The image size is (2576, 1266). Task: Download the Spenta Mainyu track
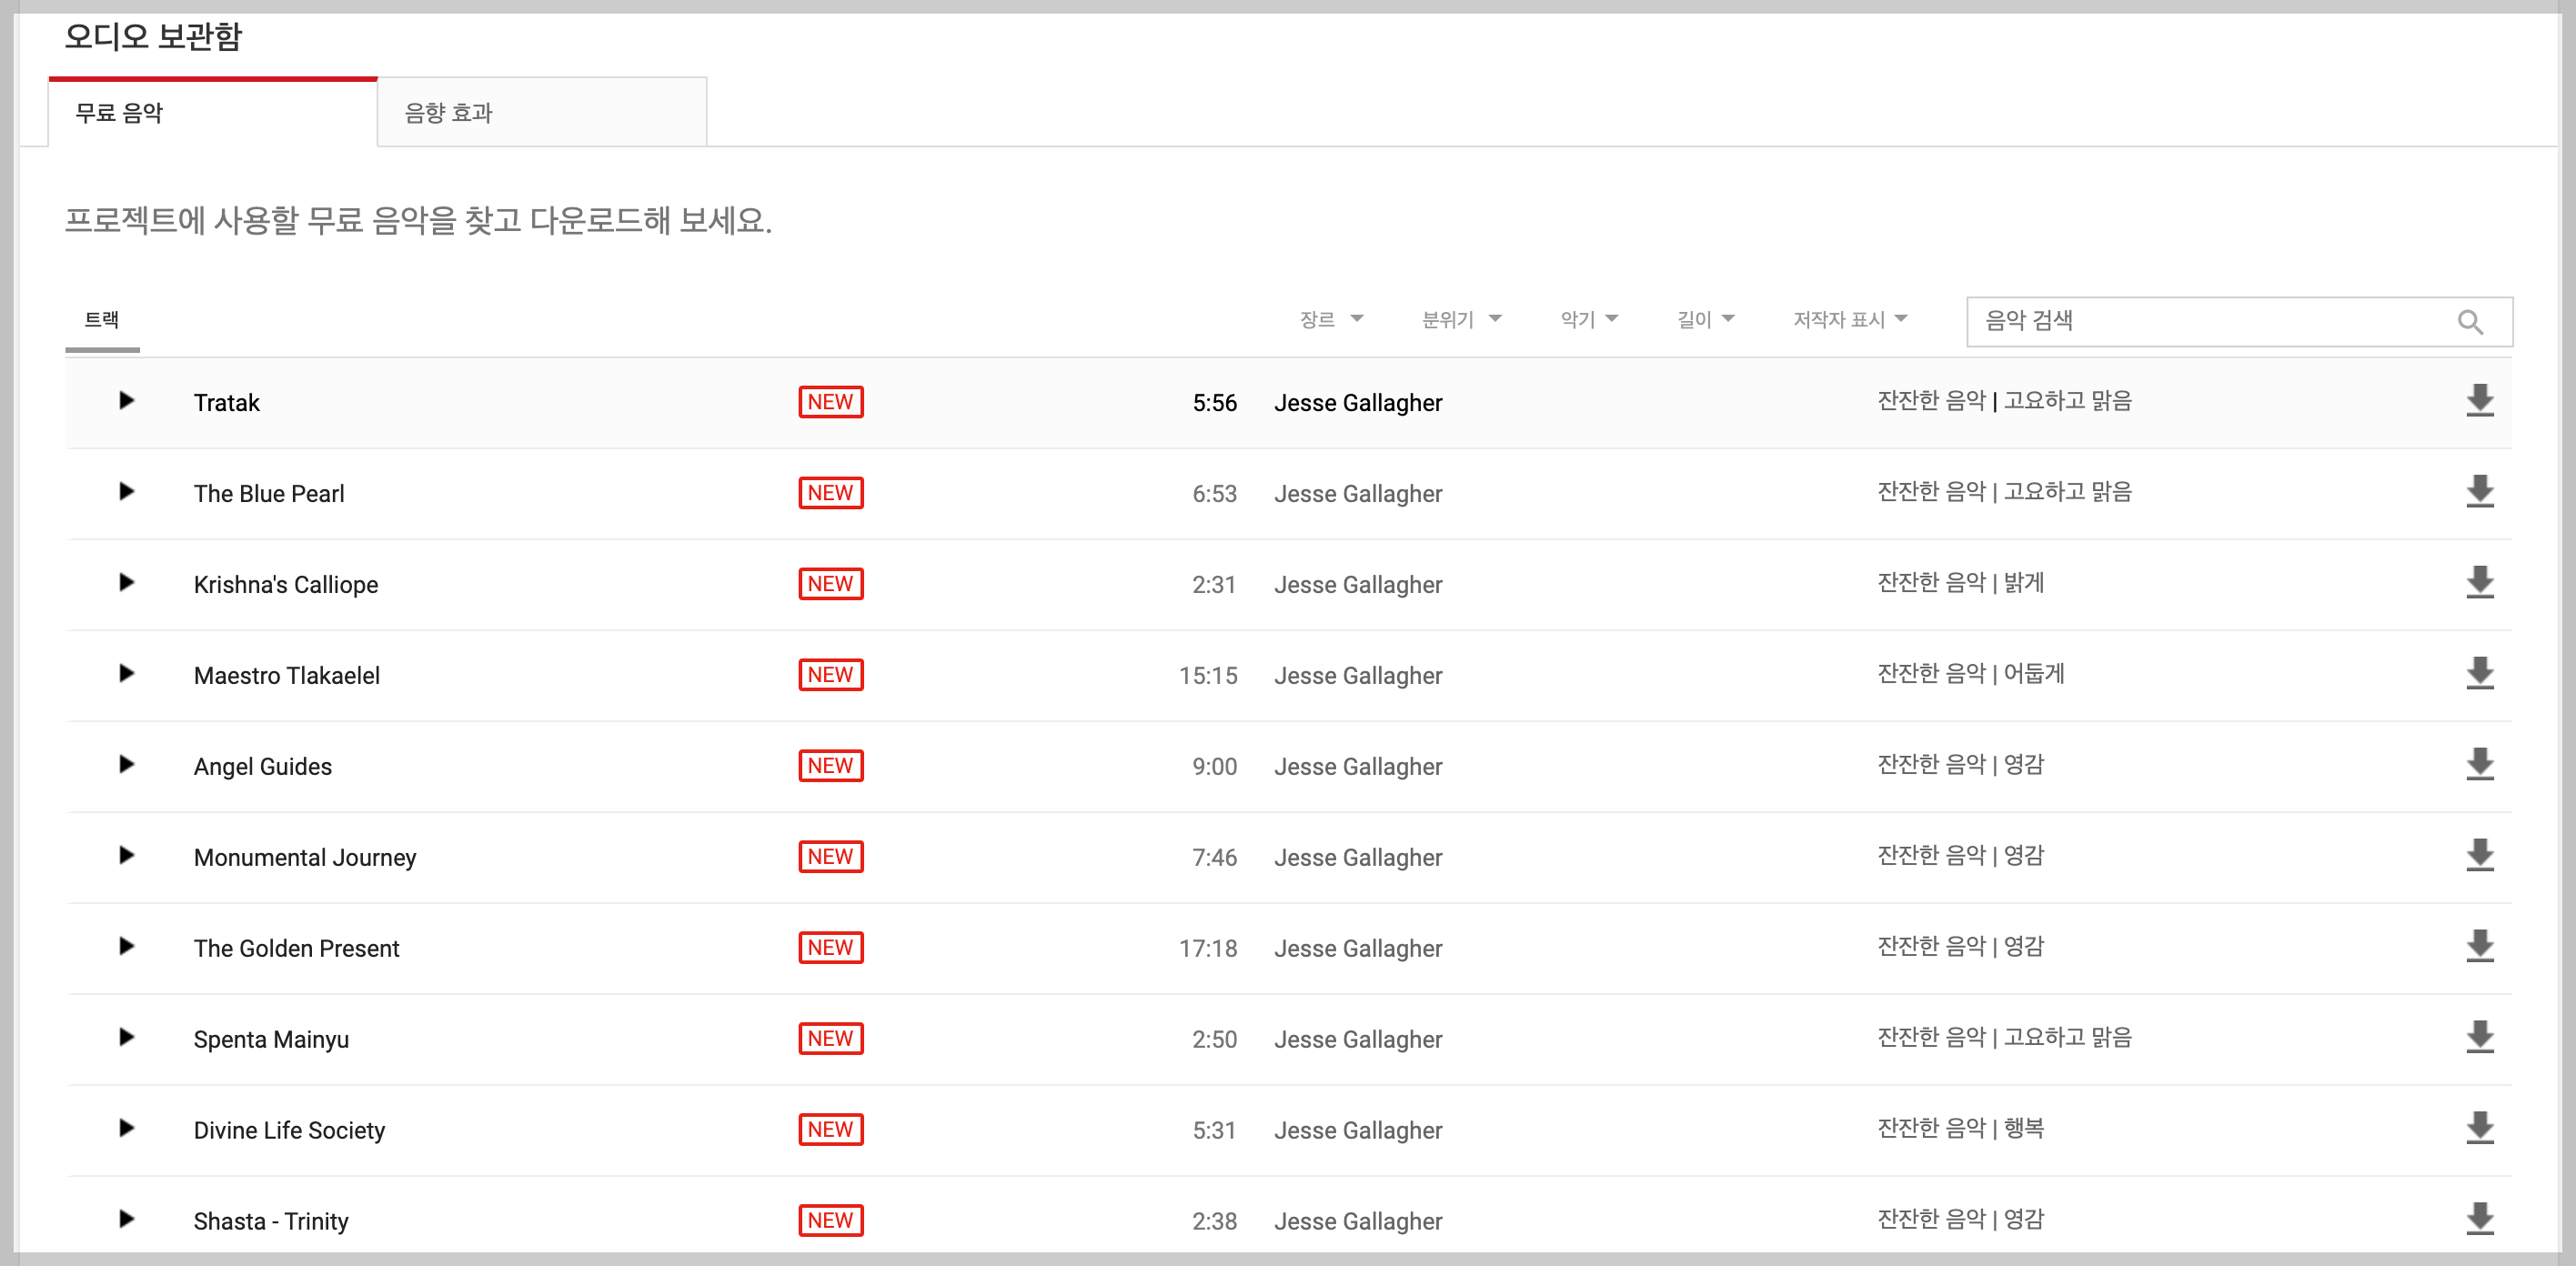2479,1038
